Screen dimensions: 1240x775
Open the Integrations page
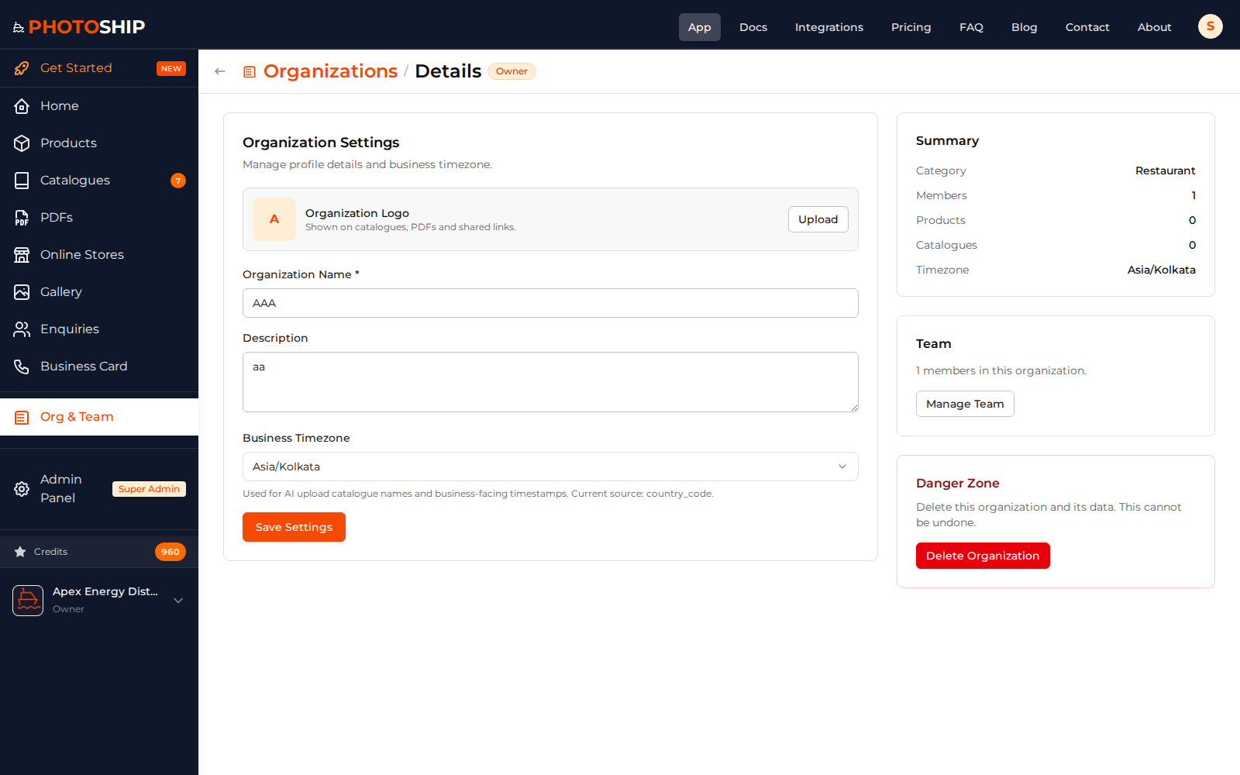(829, 27)
